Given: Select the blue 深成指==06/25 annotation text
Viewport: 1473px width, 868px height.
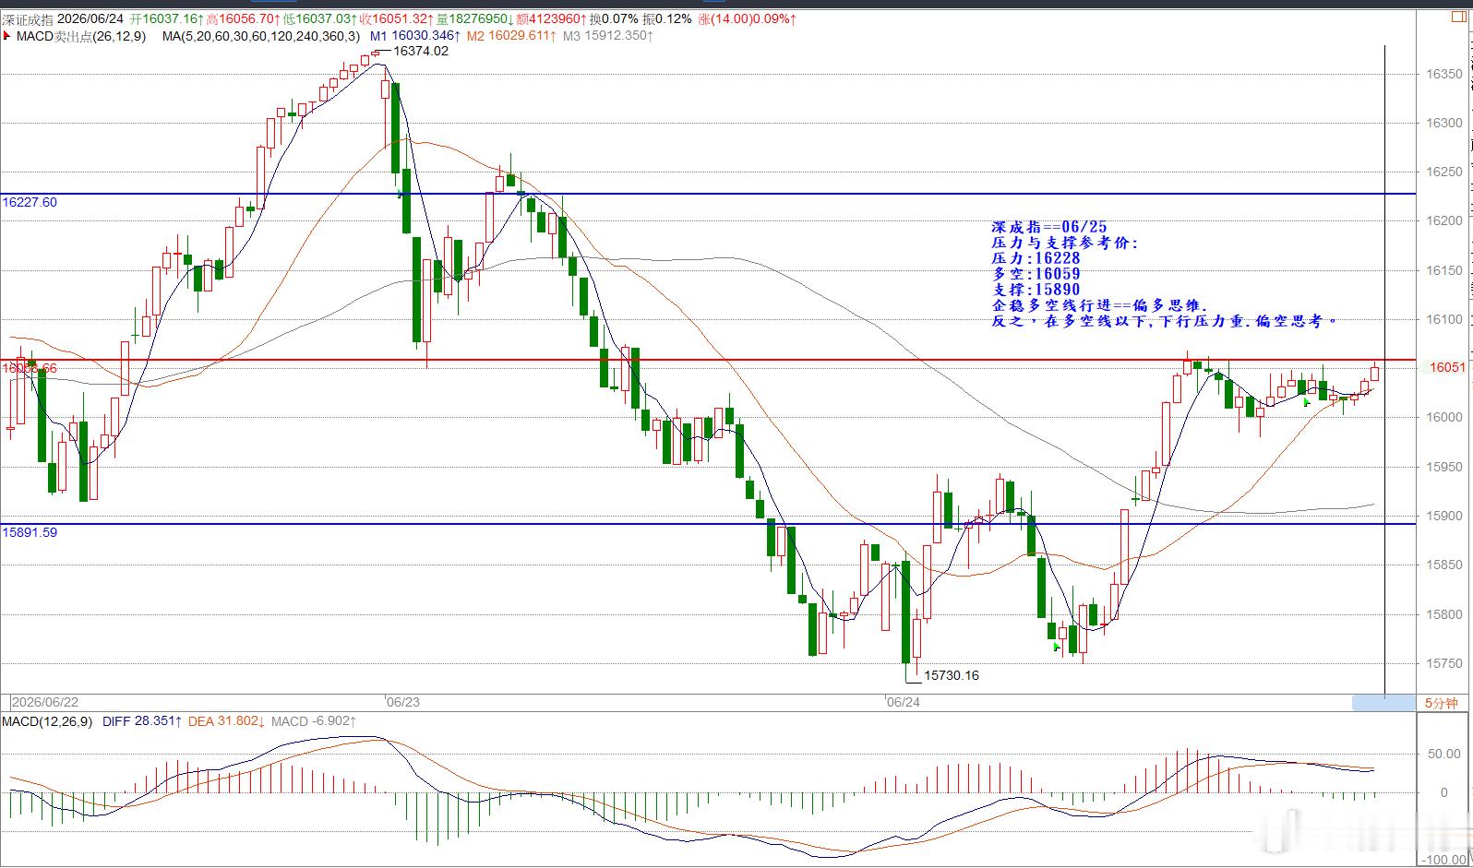Looking at the screenshot, I should point(1049,227).
